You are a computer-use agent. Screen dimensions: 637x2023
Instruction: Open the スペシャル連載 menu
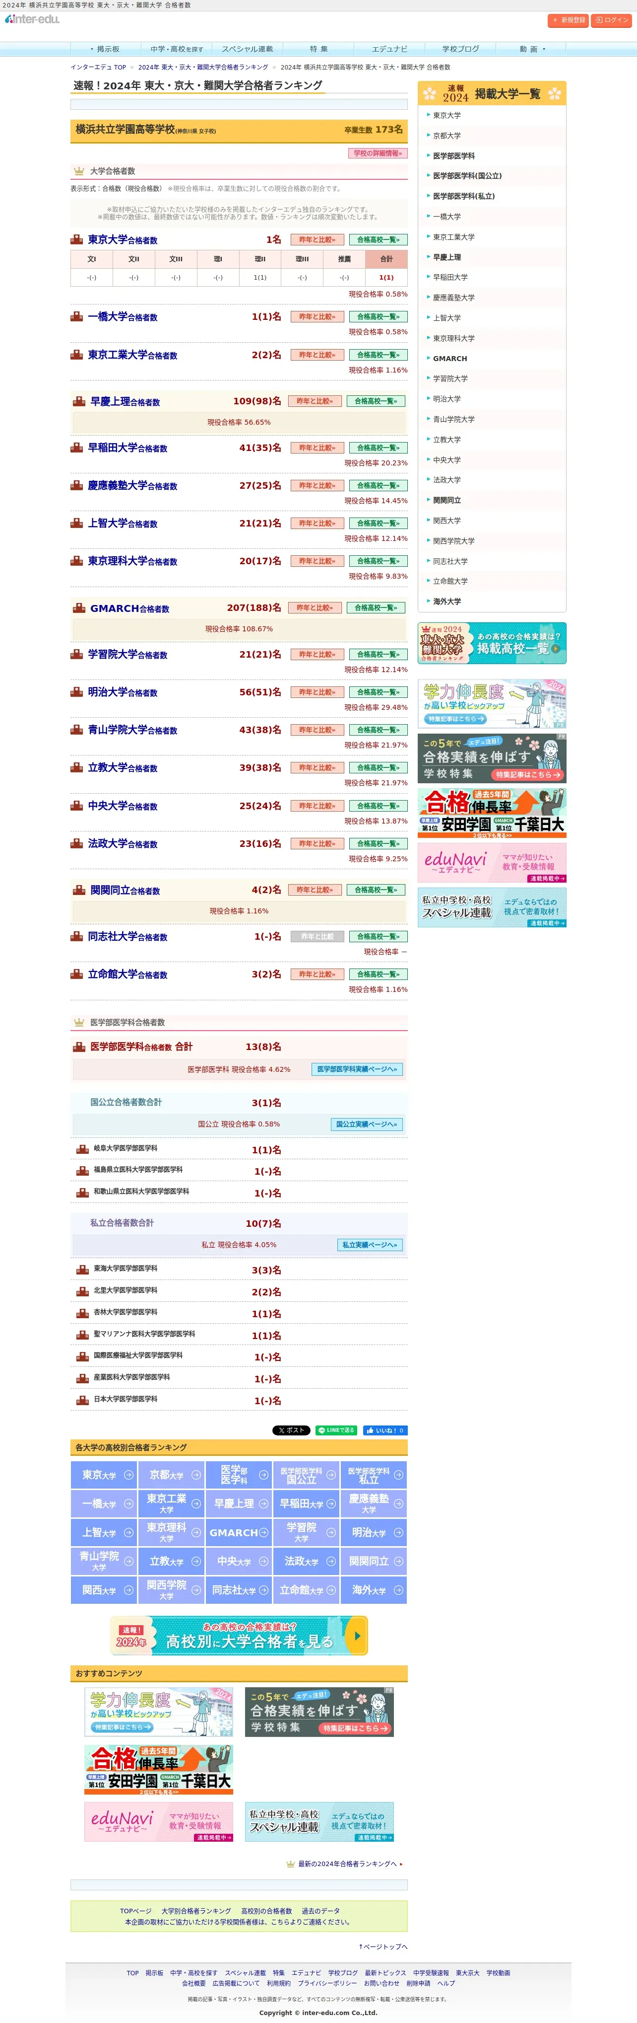(247, 49)
